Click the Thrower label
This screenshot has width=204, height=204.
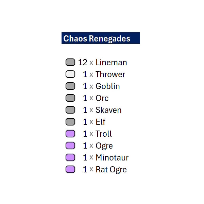110,74
